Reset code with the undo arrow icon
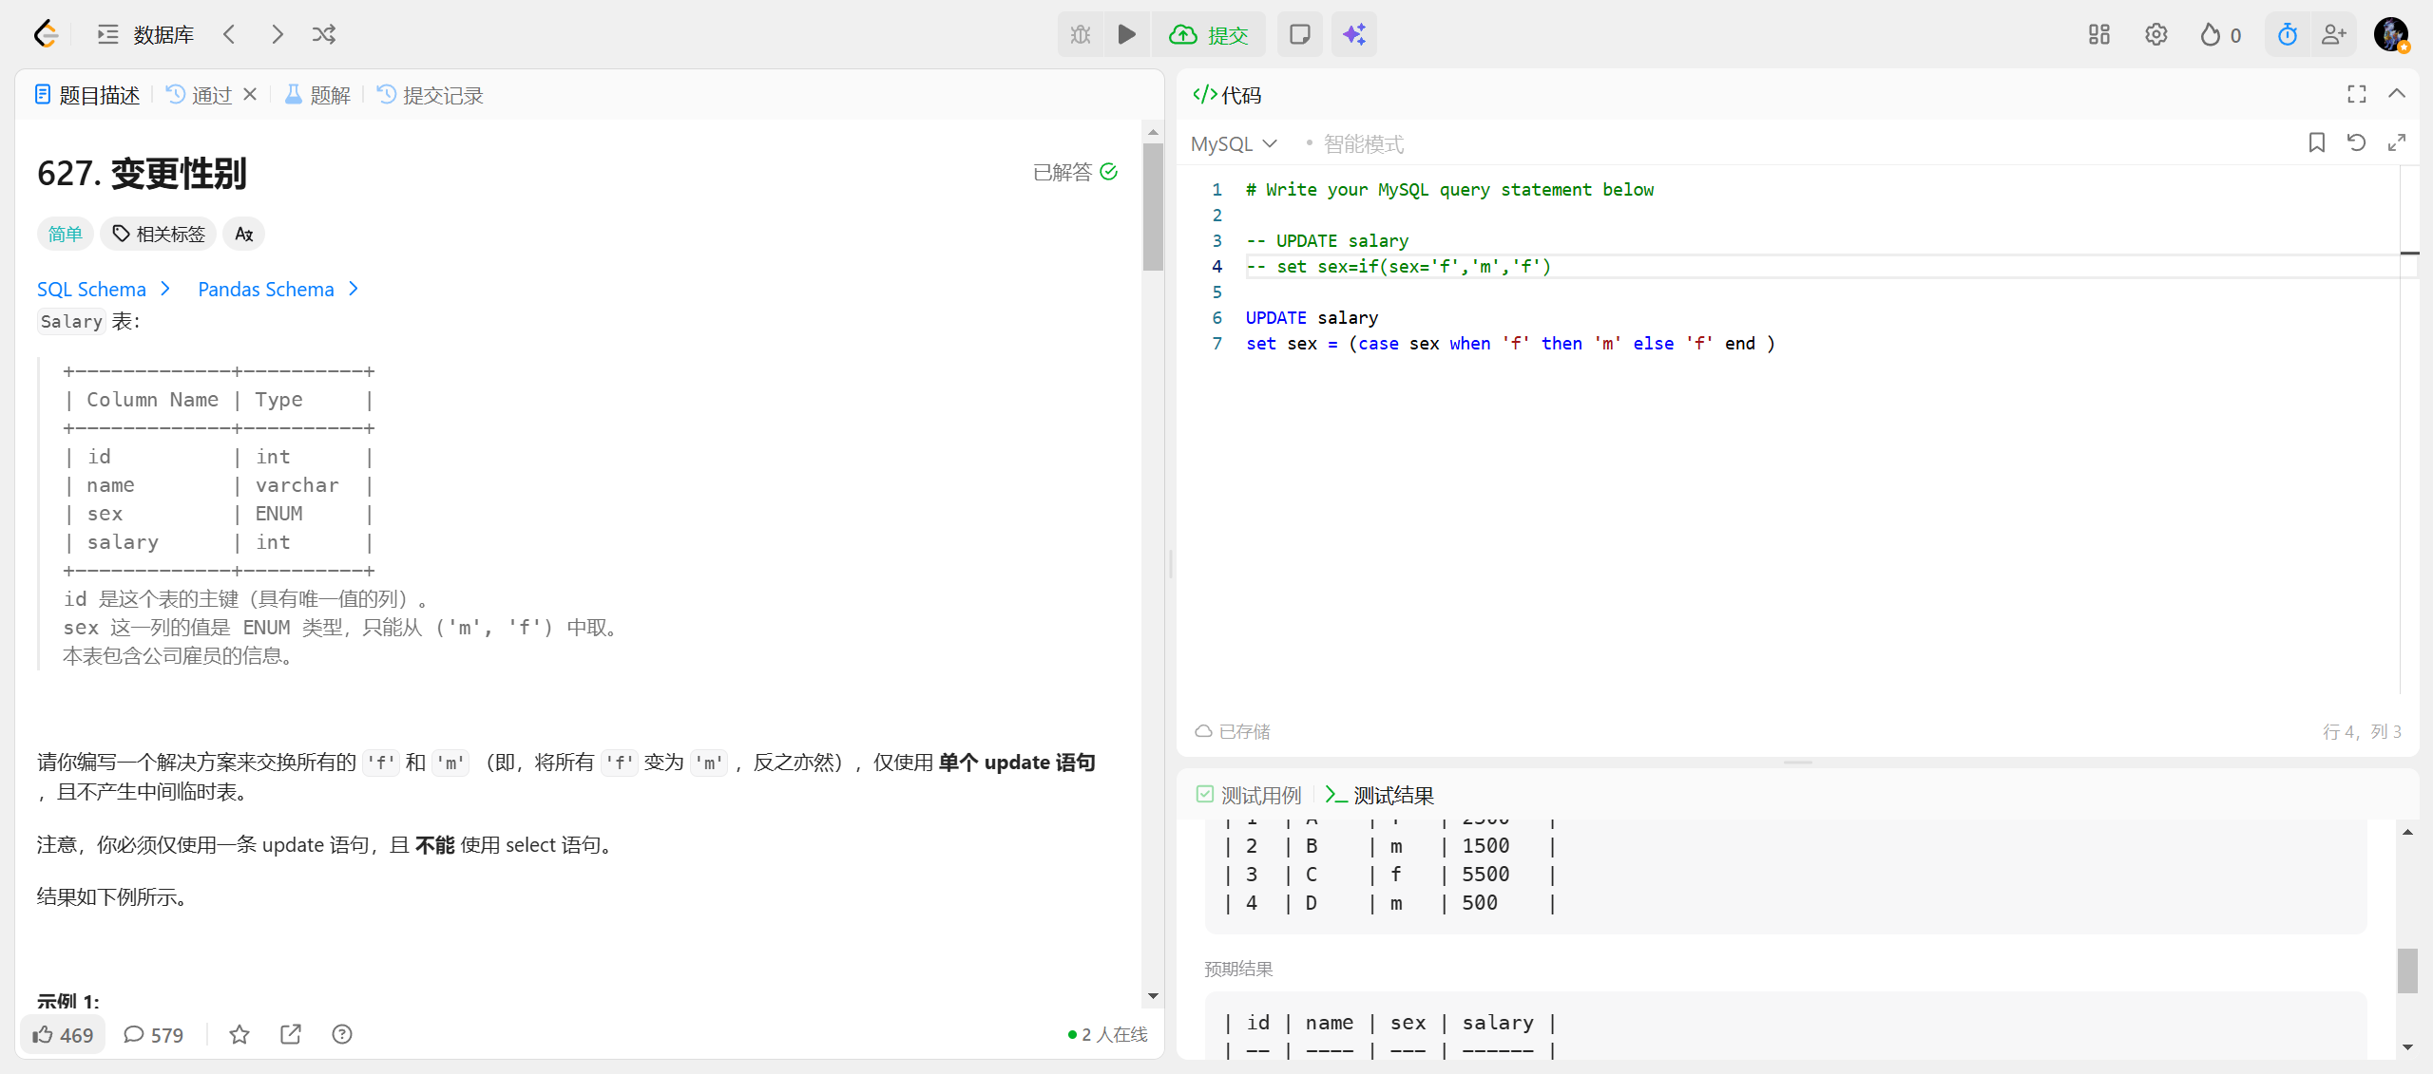The height and width of the screenshot is (1074, 2433). point(2356,143)
